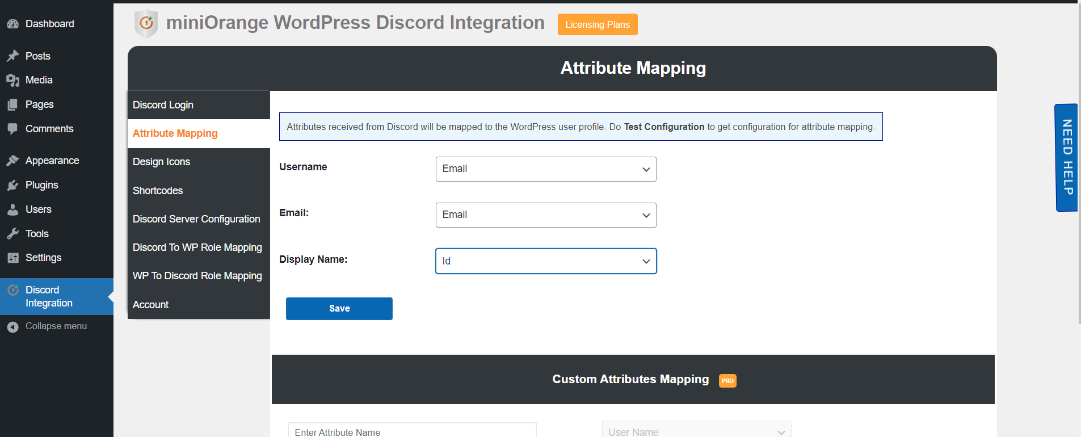1081x437 pixels.
Task: Click the Save button
Action: tap(339, 309)
